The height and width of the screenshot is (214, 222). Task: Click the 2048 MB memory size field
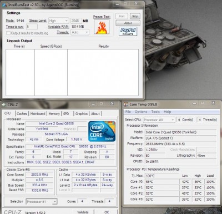tap(76, 21)
